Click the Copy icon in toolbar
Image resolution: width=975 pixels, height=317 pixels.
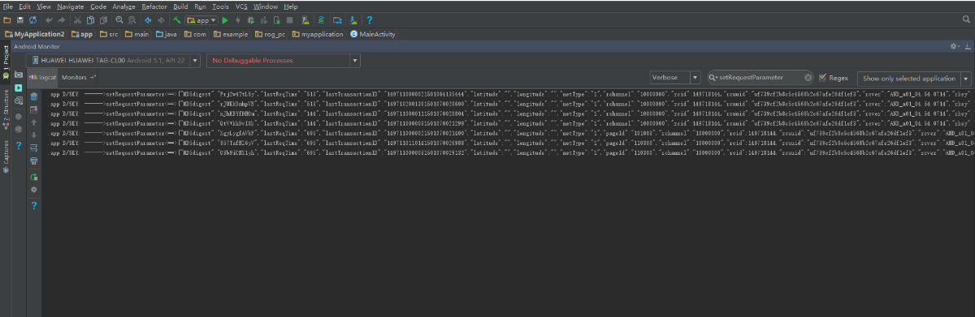[x=89, y=20]
